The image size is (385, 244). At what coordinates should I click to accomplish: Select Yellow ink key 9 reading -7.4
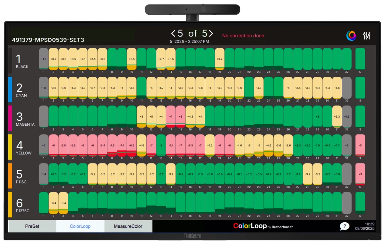[x=122, y=145]
